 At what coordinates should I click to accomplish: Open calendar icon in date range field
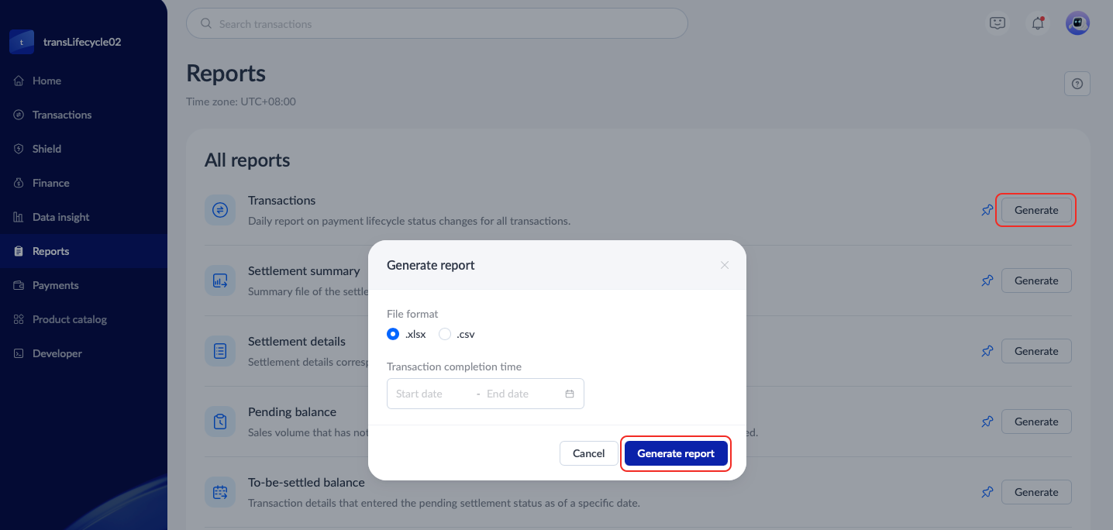tap(570, 394)
